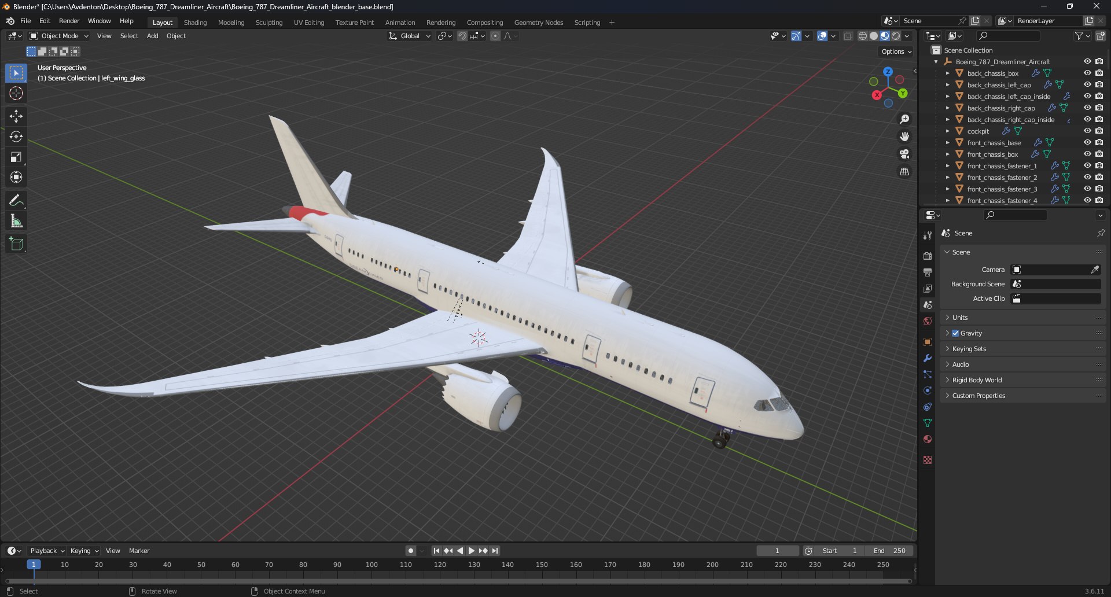This screenshot has height=597, width=1111.
Task: Switch to the Shading workspace tab
Action: [195, 23]
